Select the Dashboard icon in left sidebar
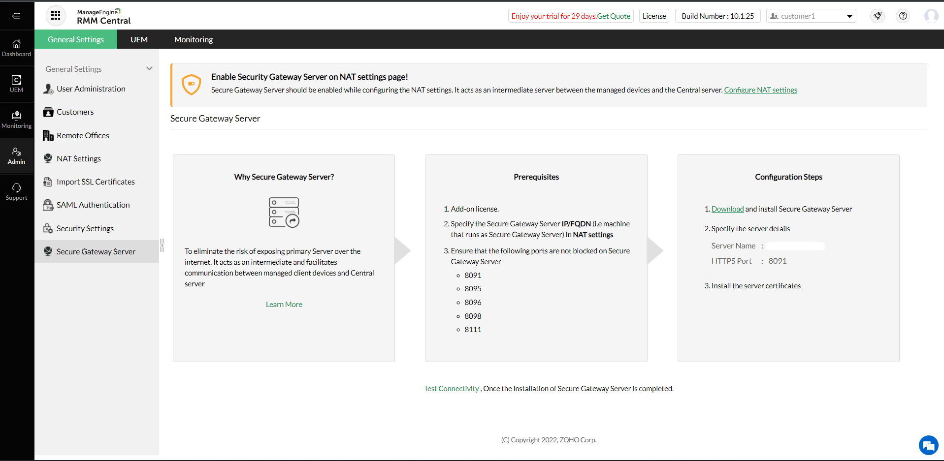The width and height of the screenshot is (944, 461). pos(17,47)
